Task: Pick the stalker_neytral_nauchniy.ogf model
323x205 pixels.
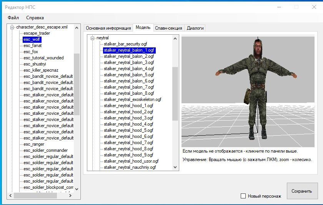Action: pos(130,167)
